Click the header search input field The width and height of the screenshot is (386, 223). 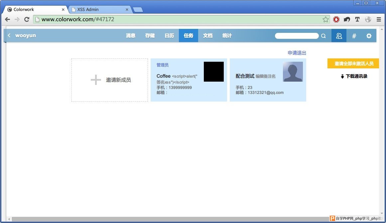point(297,36)
